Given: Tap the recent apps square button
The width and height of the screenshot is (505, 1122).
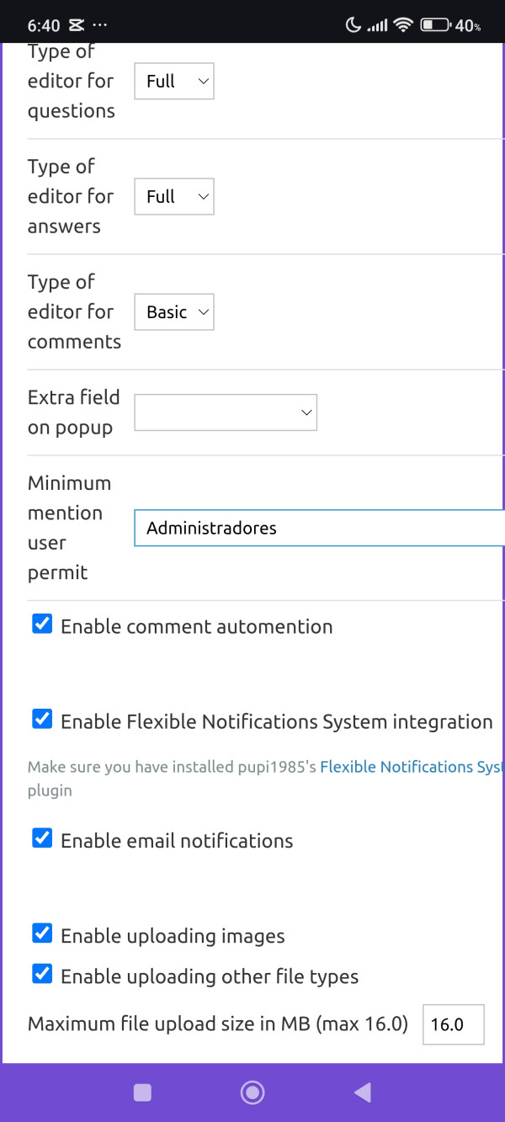Looking at the screenshot, I should [x=143, y=1093].
